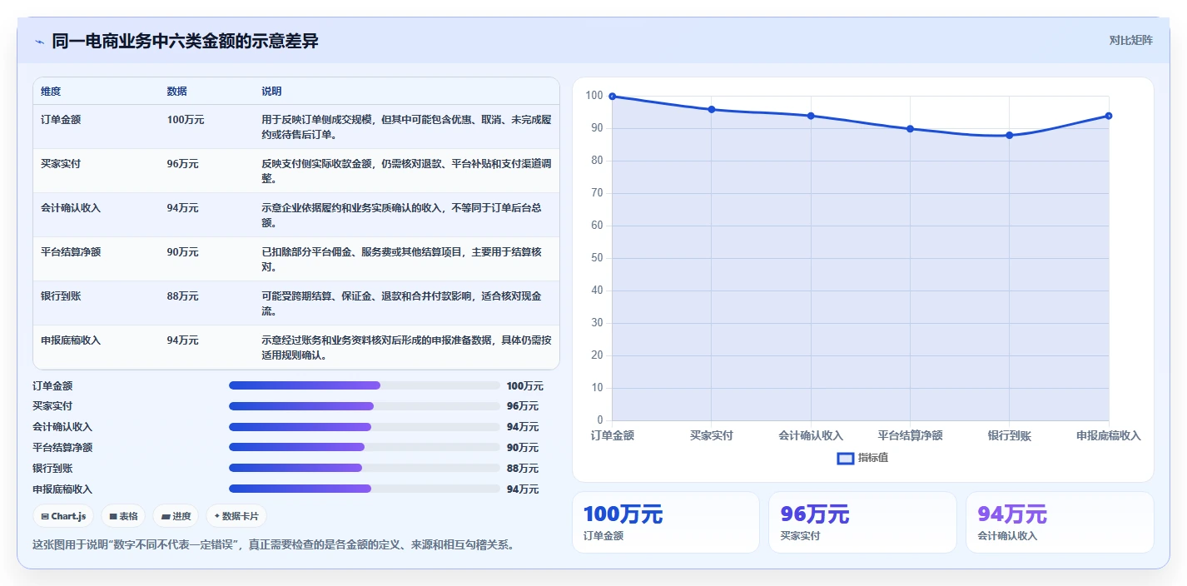Image resolution: width=1187 pixels, height=586 pixels.
Task: Click the description starting 反映支付侧实际收款金额
Action: coord(406,171)
